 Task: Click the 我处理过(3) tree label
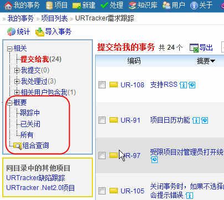click(38, 81)
